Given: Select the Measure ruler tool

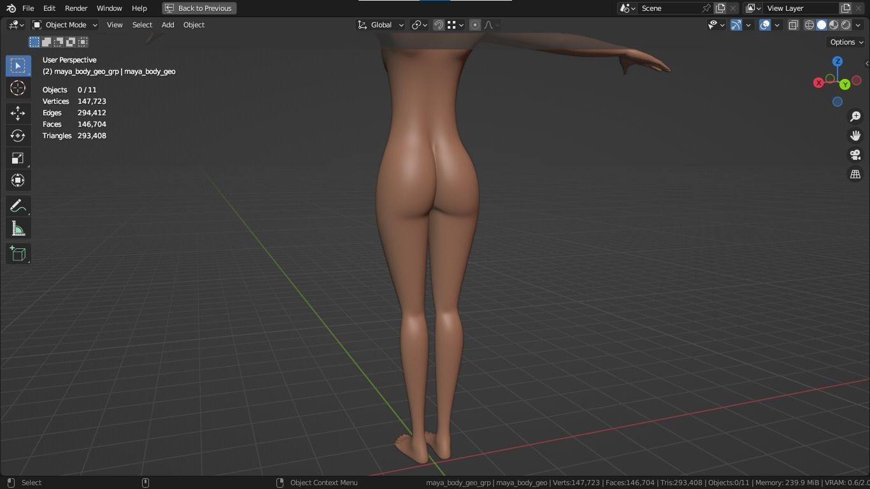Looking at the screenshot, I should coord(18,229).
